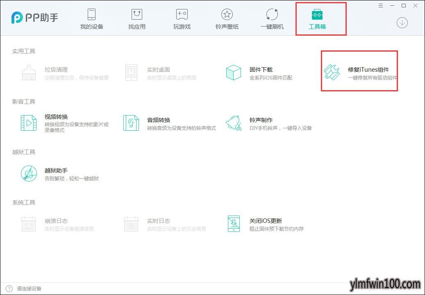
Task: Click the 修复iTunes组件 wrench icon
Action: point(332,73)
